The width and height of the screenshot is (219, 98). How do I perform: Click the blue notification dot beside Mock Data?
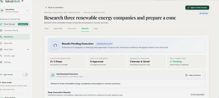[28, 50]
